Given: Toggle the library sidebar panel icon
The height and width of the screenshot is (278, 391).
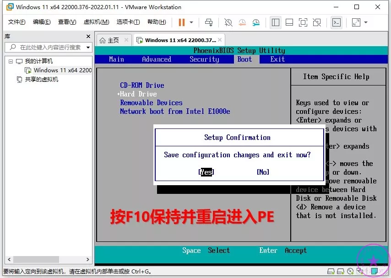Looking at the screenshot, I should tap(276, 22).
